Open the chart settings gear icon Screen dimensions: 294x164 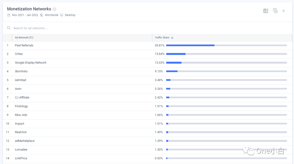[275, 11]
